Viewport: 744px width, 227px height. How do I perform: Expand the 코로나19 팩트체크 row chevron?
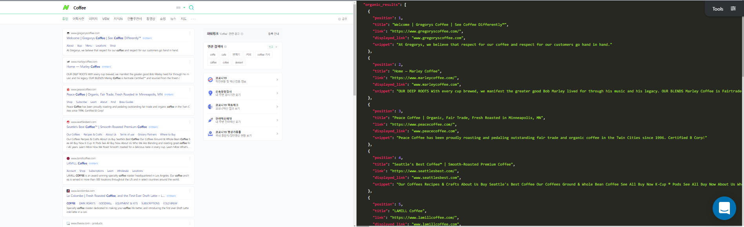(x=277, y=106)
